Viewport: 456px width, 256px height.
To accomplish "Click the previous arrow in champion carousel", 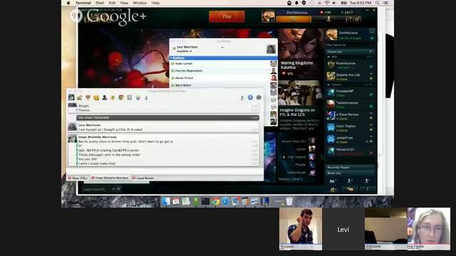I will coord(284,157).
